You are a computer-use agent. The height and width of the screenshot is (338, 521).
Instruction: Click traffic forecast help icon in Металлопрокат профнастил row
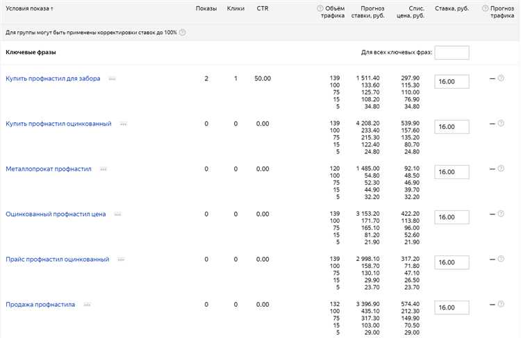tap(501, 169)
